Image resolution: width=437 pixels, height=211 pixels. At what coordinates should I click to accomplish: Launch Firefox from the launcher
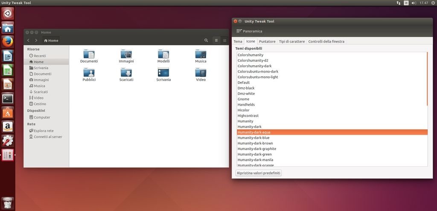8,42
